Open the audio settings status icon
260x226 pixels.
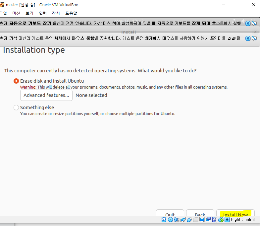click(177, 219)
